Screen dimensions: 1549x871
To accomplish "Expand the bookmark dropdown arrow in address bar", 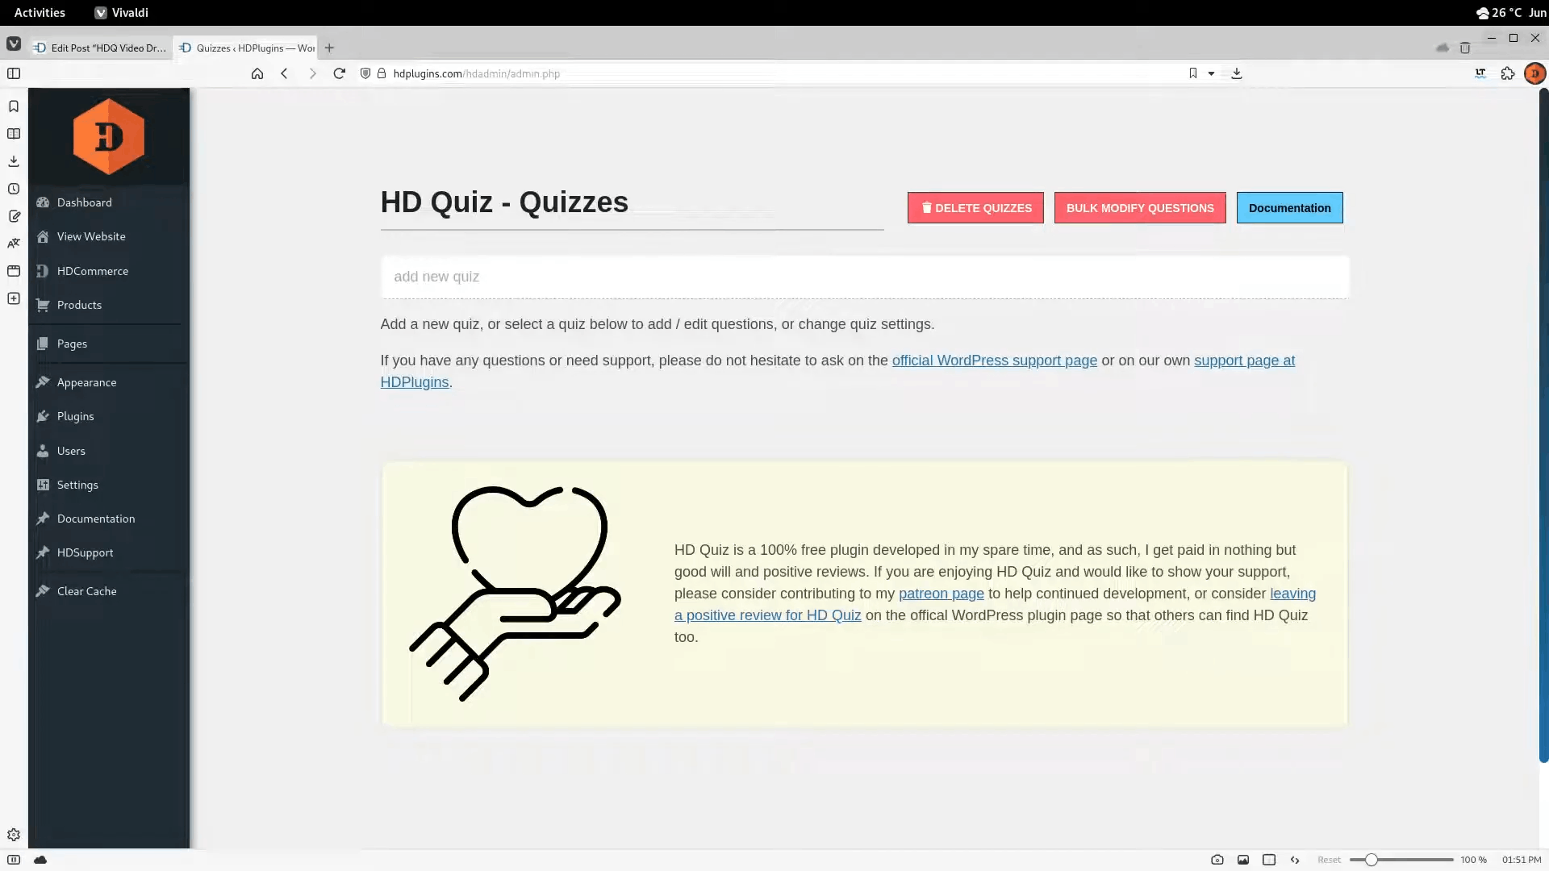I will point(1211,73).
